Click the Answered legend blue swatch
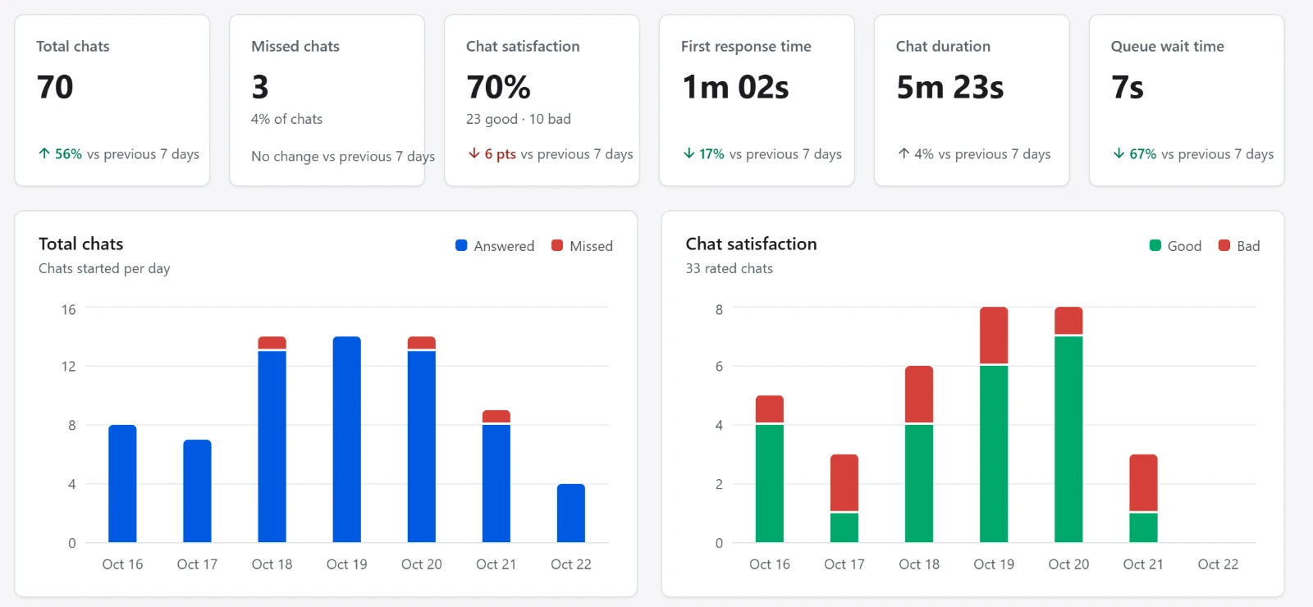The height and width of the screenshot is (607, 1313). (x=461, y=245)
